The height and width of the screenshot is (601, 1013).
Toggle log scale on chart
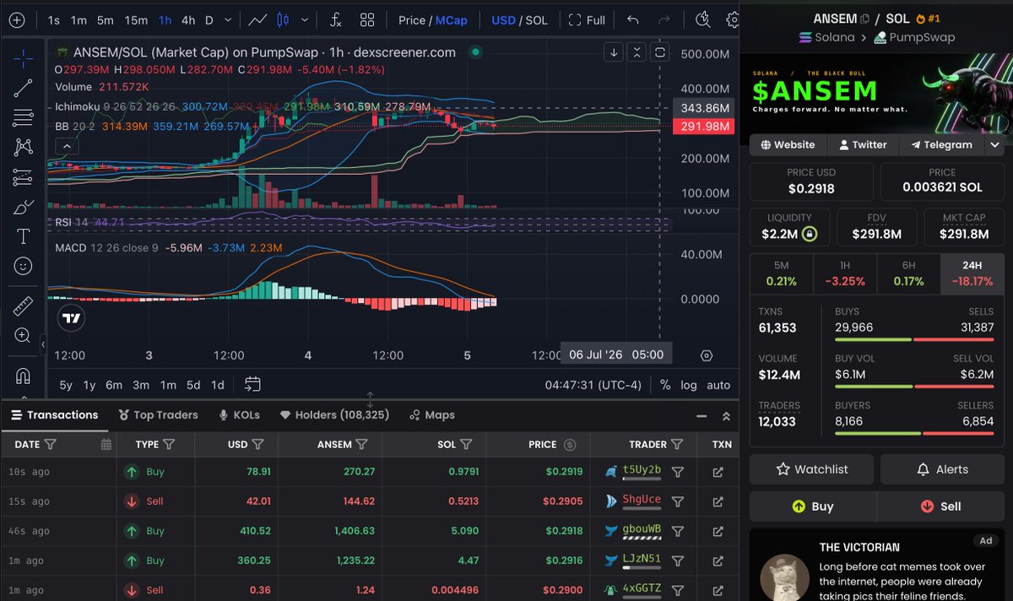[689, 385]
